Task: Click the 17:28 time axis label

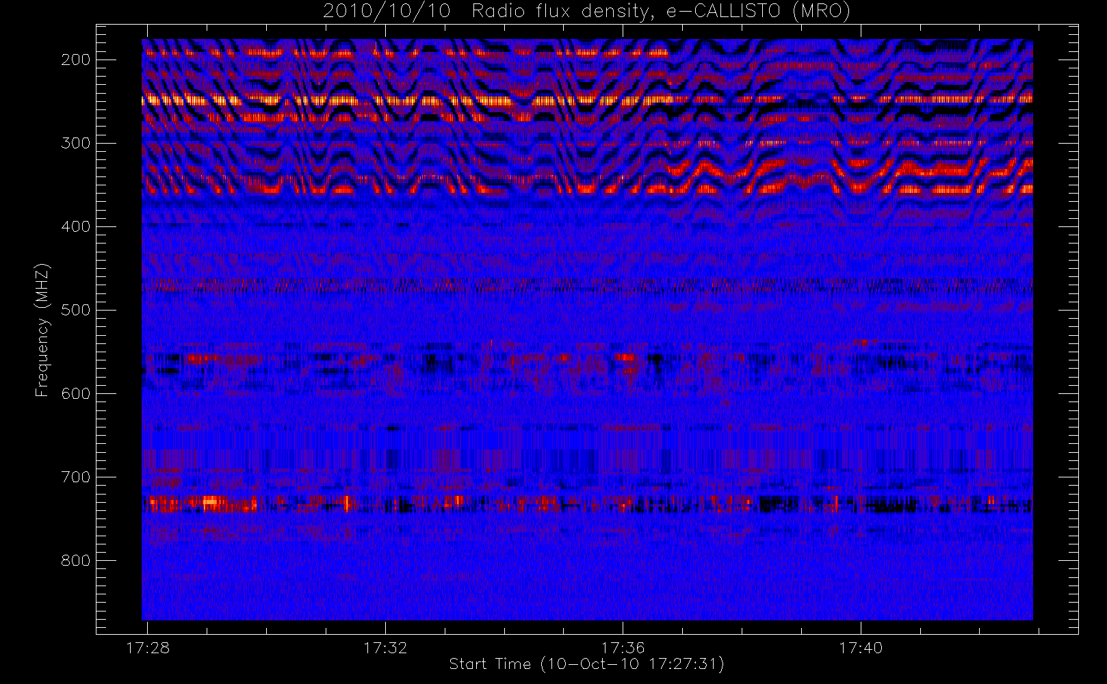Action: (148, 648)
